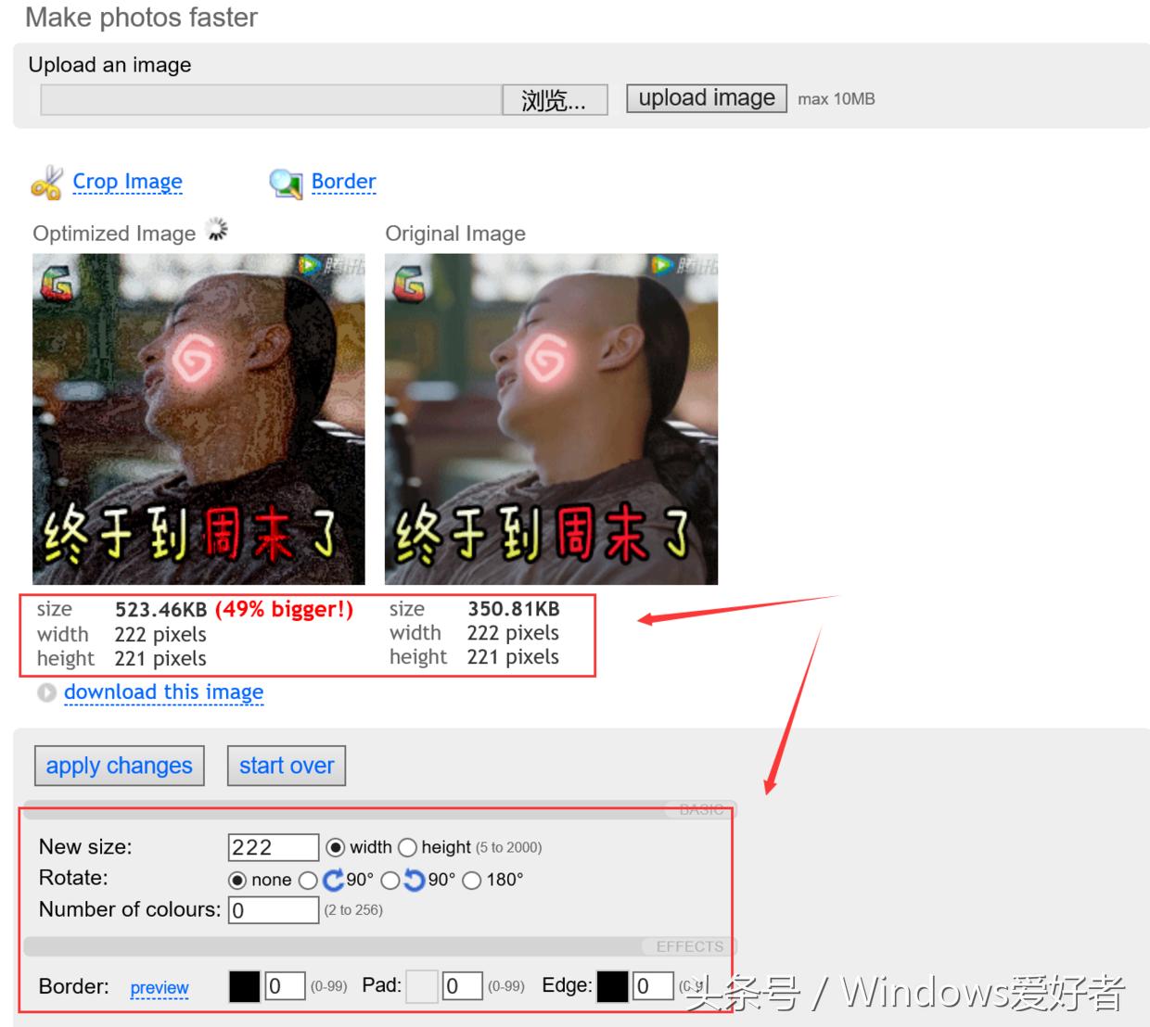Select the "width" radio button for New size
This screenshot has width=1150, height=1027.
point(336,847)
